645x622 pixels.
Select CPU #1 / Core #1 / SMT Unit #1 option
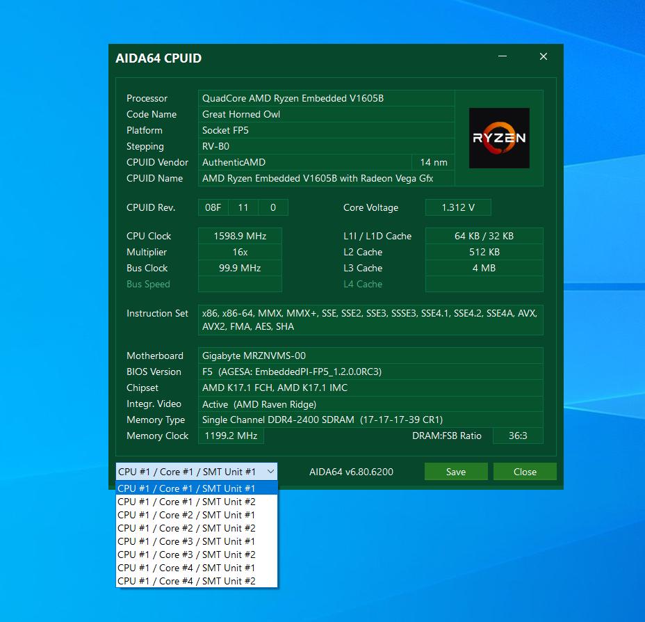point(186,488)
